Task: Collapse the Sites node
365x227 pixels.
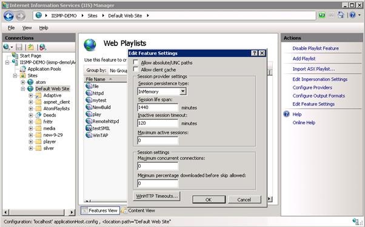Action: 15,76
